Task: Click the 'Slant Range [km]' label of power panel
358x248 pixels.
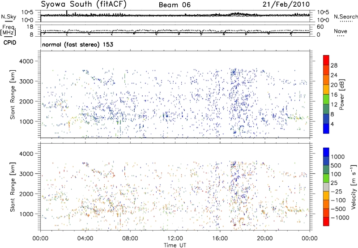Action: coord(13,94)
